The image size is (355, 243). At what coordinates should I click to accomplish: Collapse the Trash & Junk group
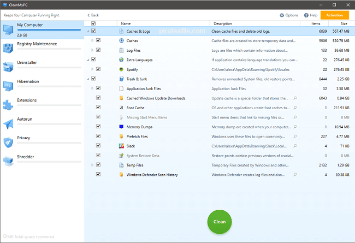click(88, 79)
